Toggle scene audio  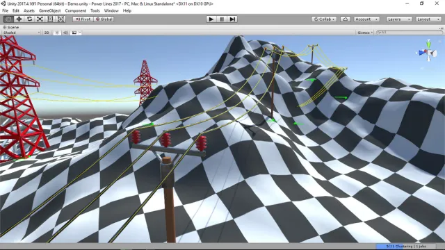(x=65, y=33)
